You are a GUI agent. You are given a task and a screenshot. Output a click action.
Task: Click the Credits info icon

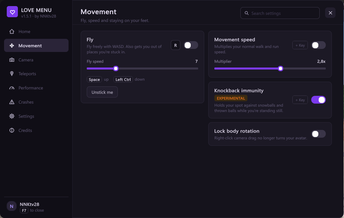(x=12, y=130)
